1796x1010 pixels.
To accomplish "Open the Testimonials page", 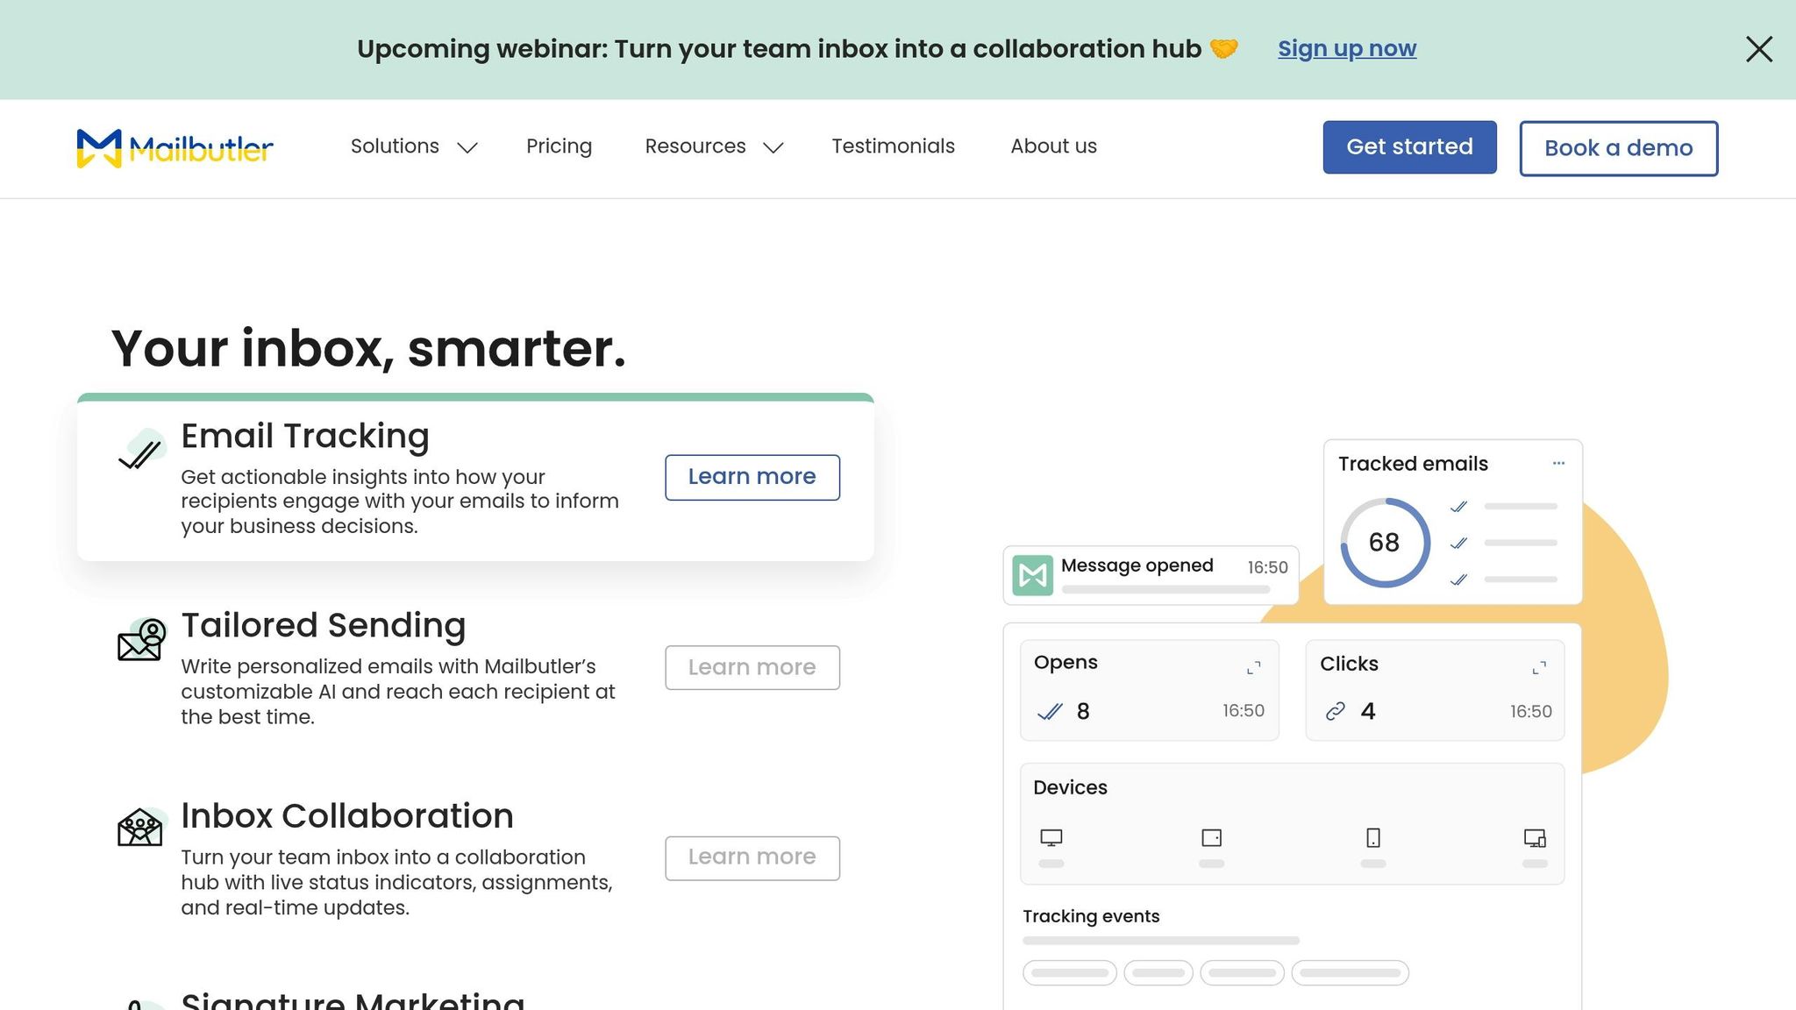I will [893, 146].
